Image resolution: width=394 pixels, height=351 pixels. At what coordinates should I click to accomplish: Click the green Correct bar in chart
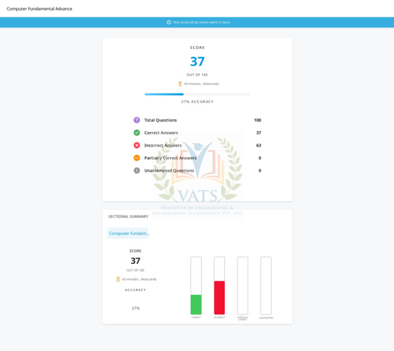pyautogui.click(x=196, y=304)
